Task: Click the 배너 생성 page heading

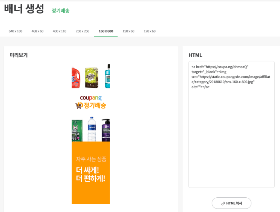Action: [24, 8]
